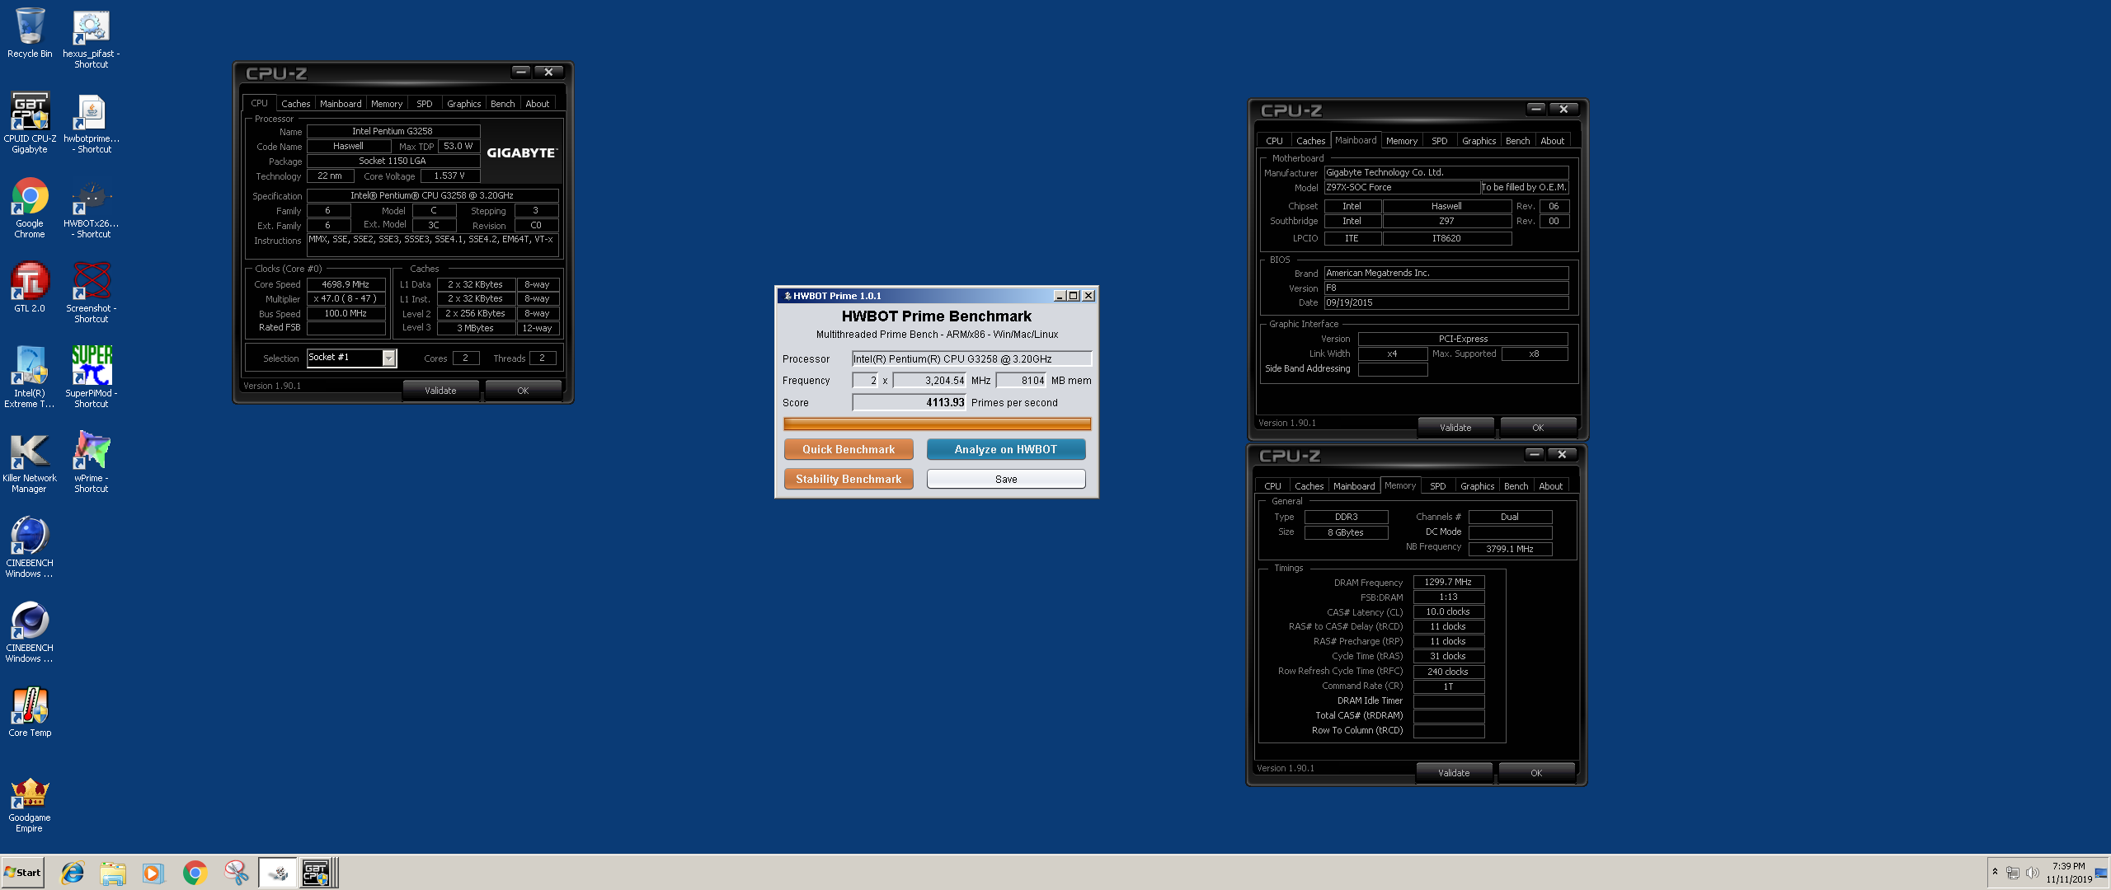2111x890 pixels.
Task: Save the HWBOT Prime result
Action: (x=1005, y=479)
